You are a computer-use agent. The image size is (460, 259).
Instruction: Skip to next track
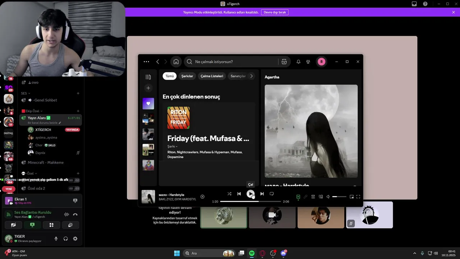tap(262, 194)
